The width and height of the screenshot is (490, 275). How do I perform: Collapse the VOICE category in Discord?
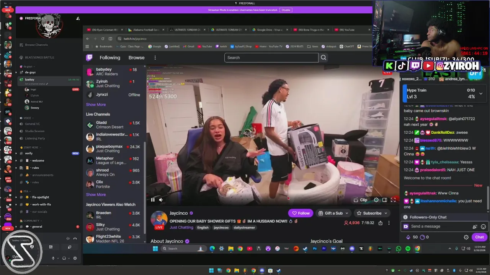(27, 118)
